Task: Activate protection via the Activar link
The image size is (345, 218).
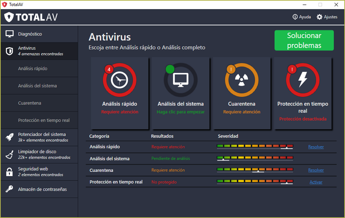Action: (x=316, y=182)
